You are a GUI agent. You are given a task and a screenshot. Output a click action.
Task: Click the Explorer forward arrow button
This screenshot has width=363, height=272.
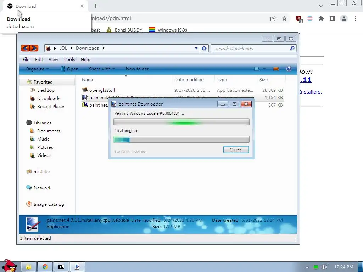point(34,48)
